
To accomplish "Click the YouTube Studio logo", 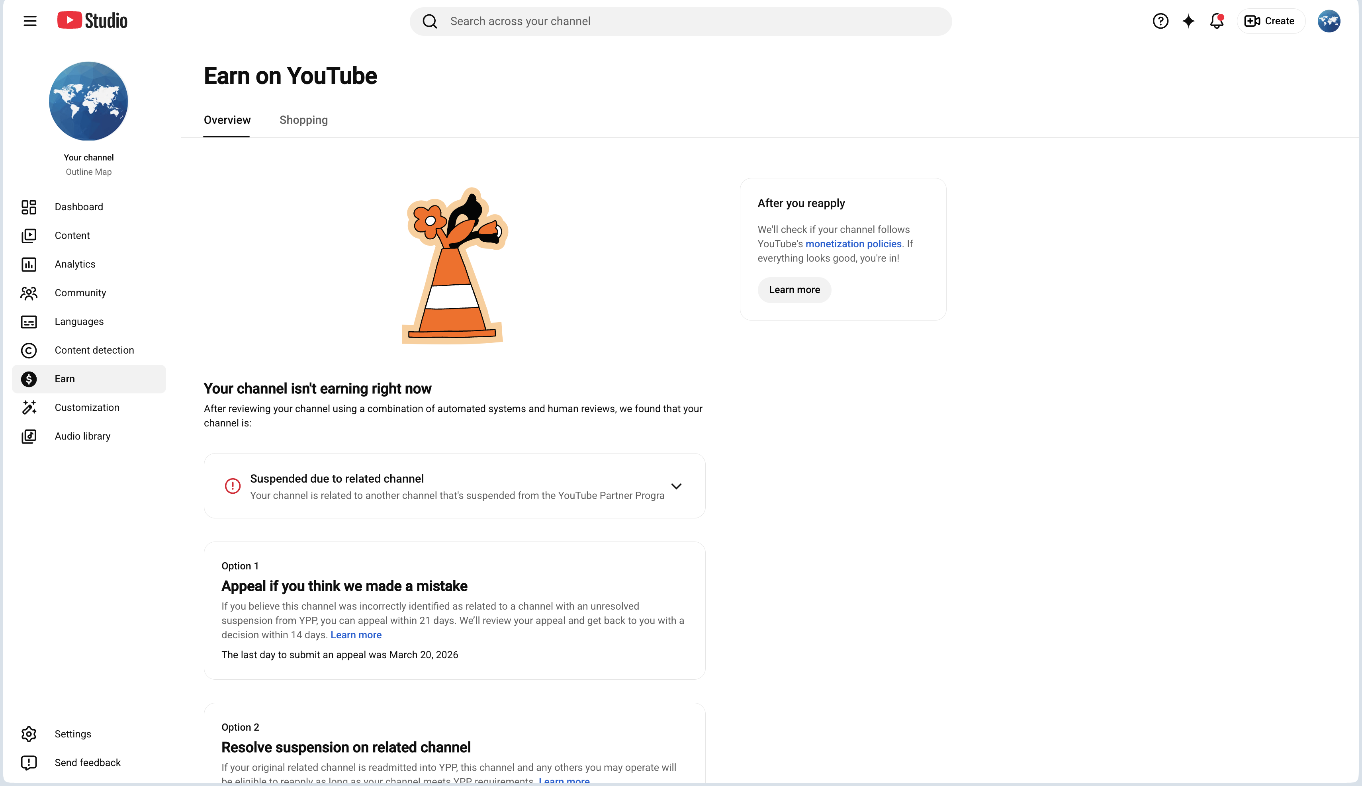I will coord(92,21).
